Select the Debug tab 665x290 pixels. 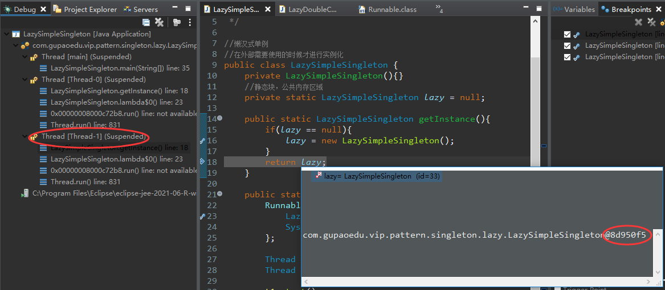click(25, 9)
